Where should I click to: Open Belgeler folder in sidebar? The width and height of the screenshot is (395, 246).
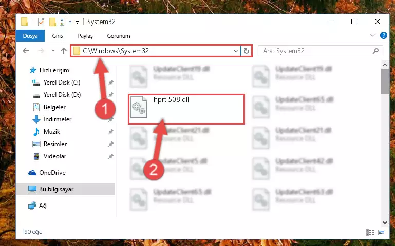[x=54, y=107]
